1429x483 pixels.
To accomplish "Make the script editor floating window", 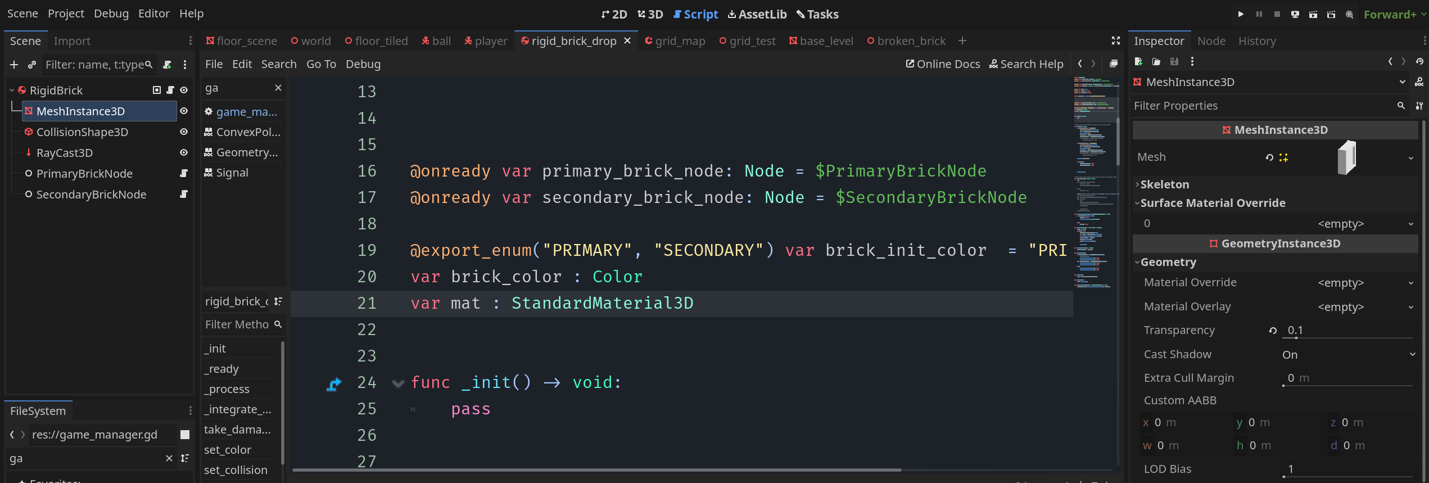I will (1114, 64).
